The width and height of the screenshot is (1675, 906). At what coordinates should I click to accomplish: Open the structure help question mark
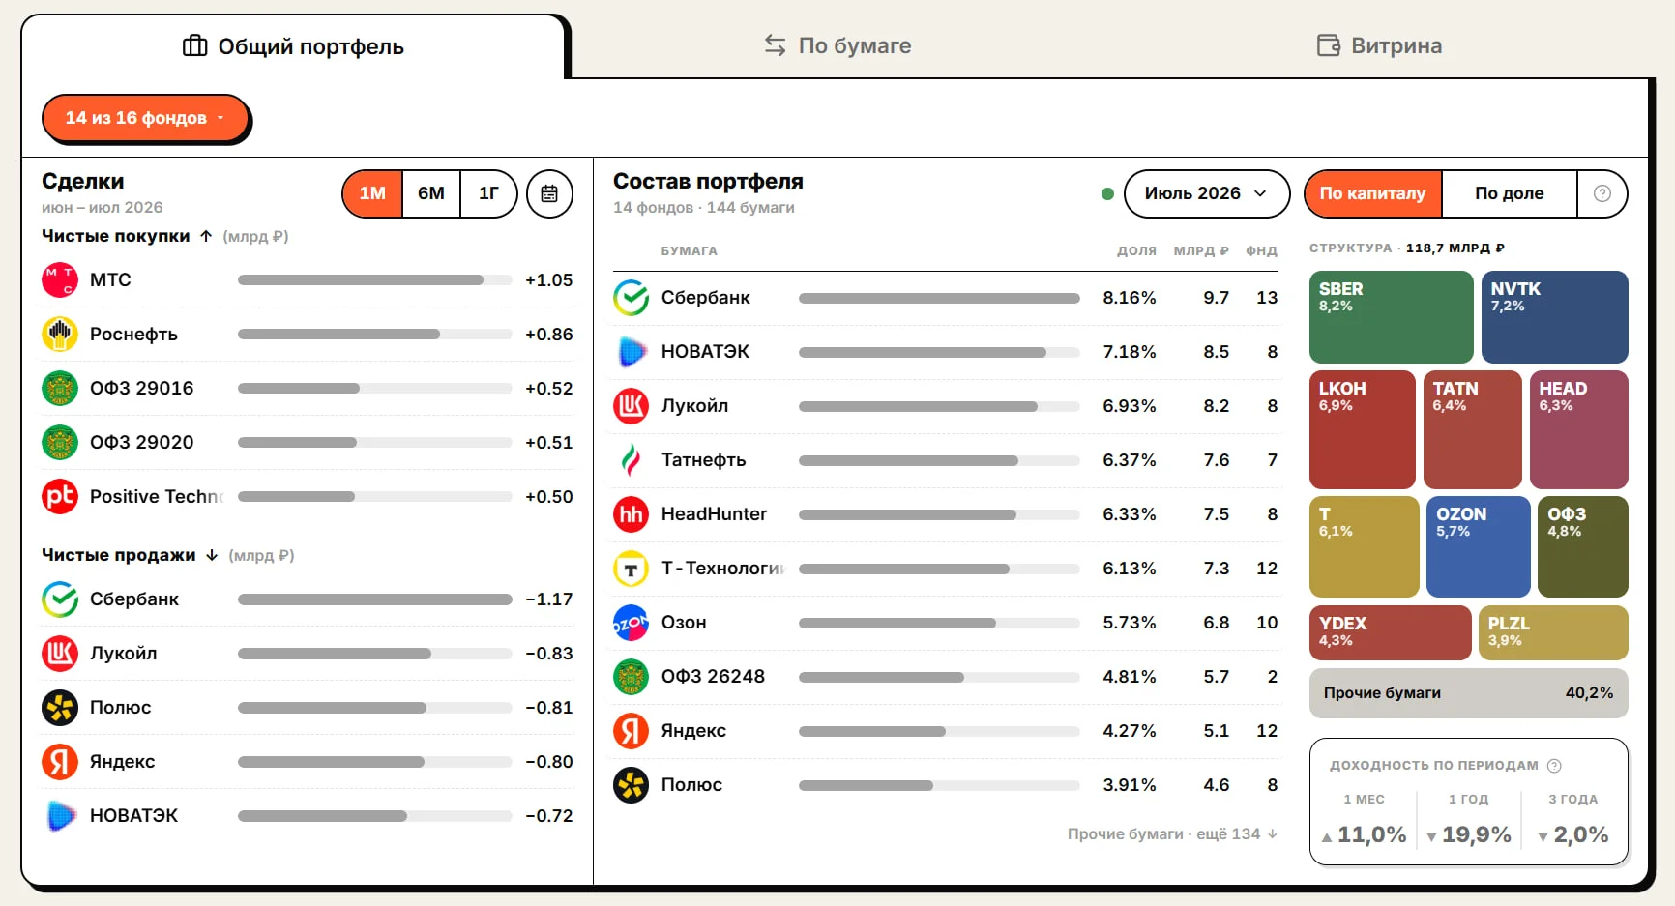click(x=1602, y=193)
